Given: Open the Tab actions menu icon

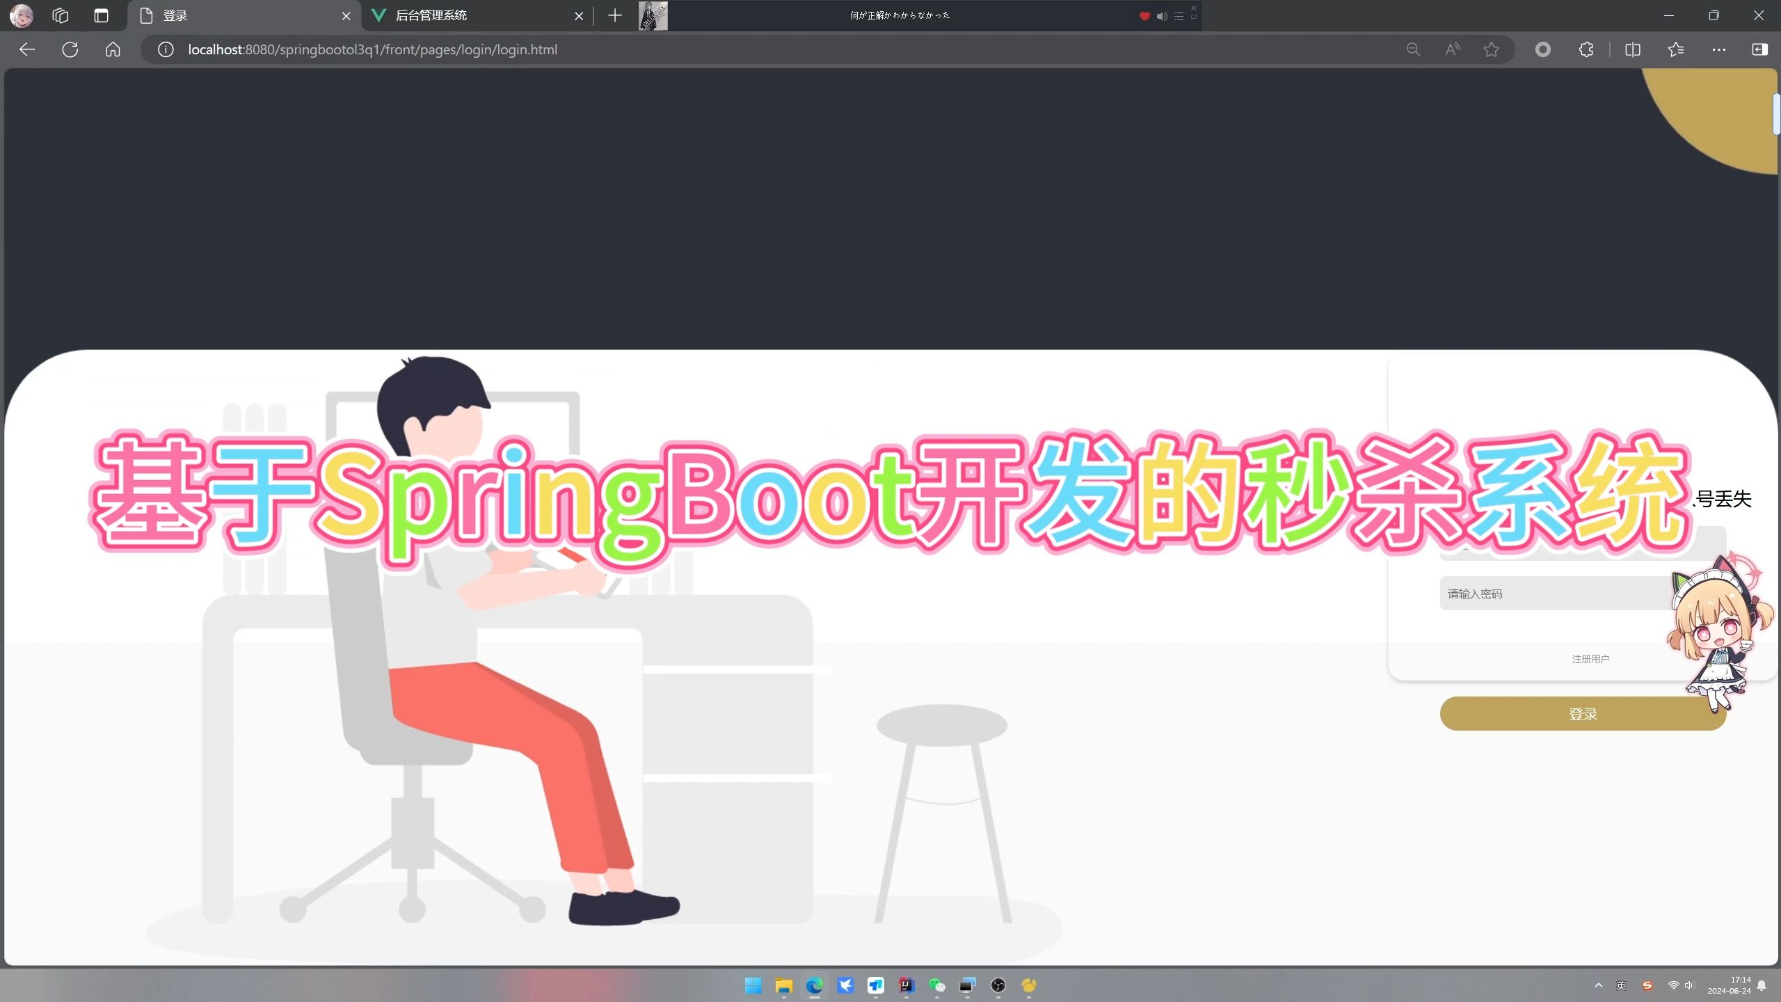Looking at the screenshot, I should pos(102,15).
